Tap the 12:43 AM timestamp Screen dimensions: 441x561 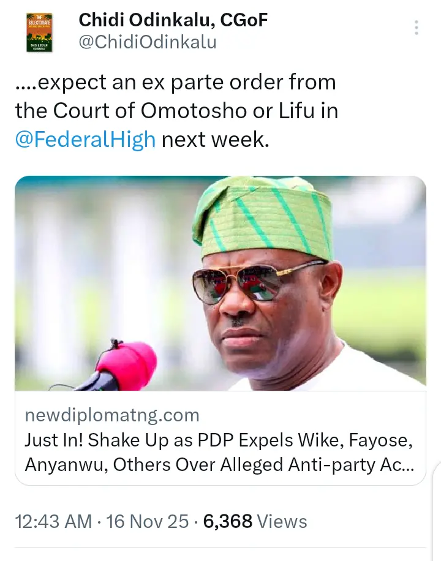point(54,521)
